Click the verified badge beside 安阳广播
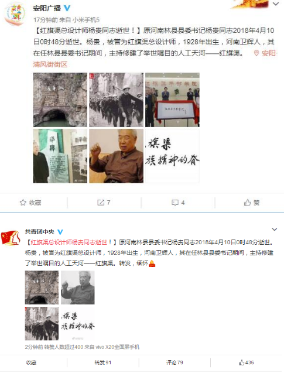The width and height of the screenshot is (284, 373). [x=67, y=8]
